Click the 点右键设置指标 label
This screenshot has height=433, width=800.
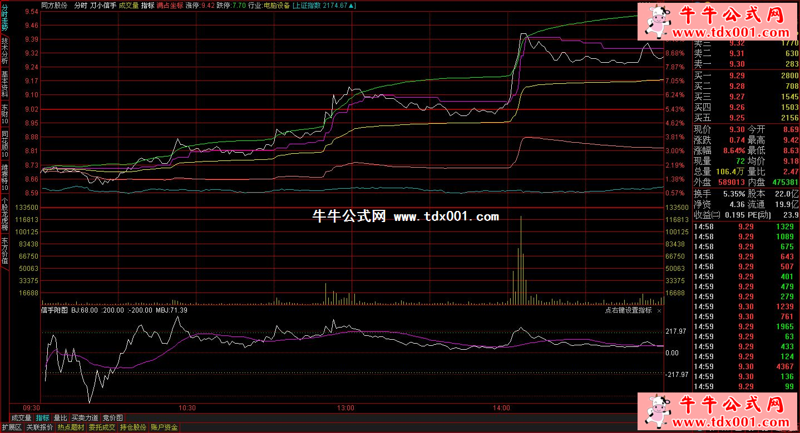[x=628, y=311]
